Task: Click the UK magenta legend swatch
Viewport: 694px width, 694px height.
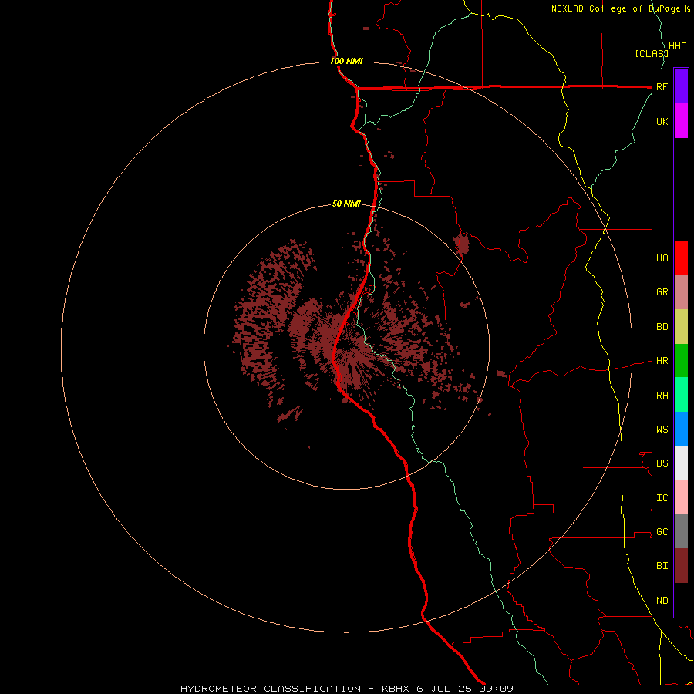Action: coord(681,120)
